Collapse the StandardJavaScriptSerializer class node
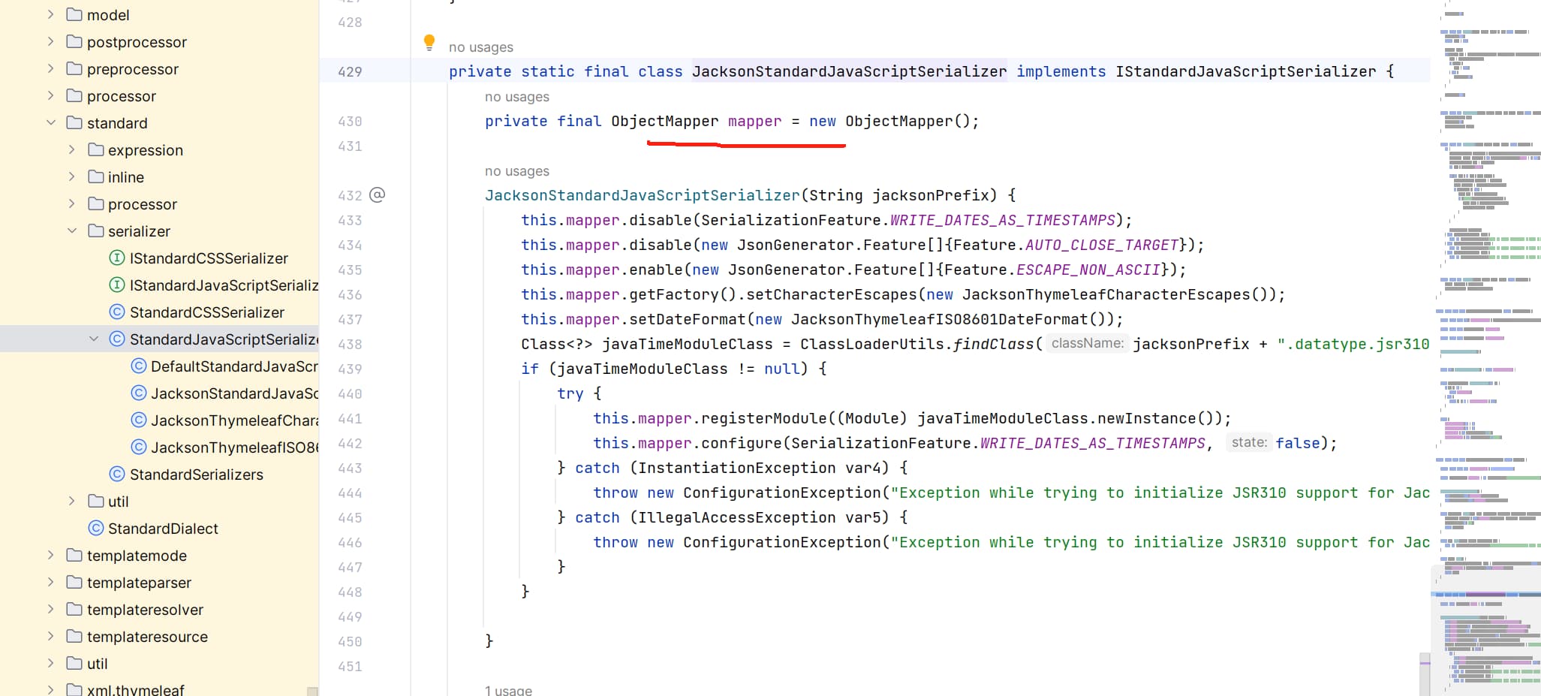 [94, 339]
